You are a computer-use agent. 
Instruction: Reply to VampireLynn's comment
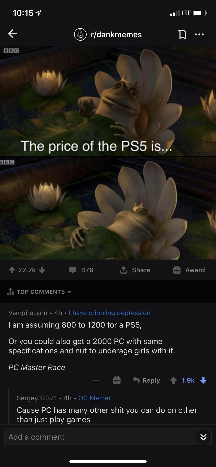coord(146,380)
